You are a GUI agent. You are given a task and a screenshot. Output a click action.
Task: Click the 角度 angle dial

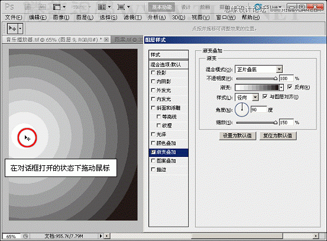point(242,110)
